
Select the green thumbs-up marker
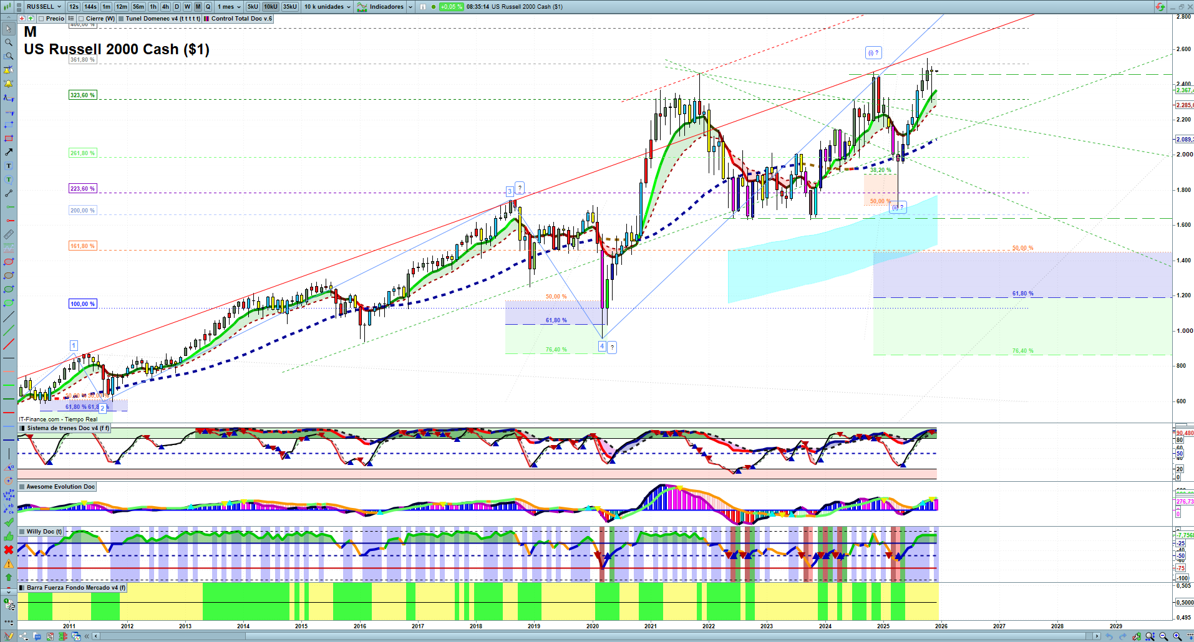tap(9, 536)
